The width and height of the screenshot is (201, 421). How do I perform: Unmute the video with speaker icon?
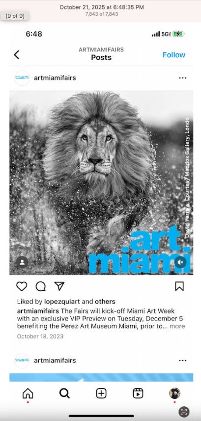coord(180,262)
